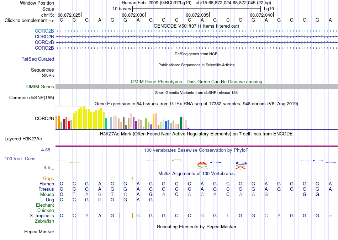This screenshot has width=338, height=240.
Task: Click the '=' symbol in X_tropicalis row
Action: click(x=330, y=216)
